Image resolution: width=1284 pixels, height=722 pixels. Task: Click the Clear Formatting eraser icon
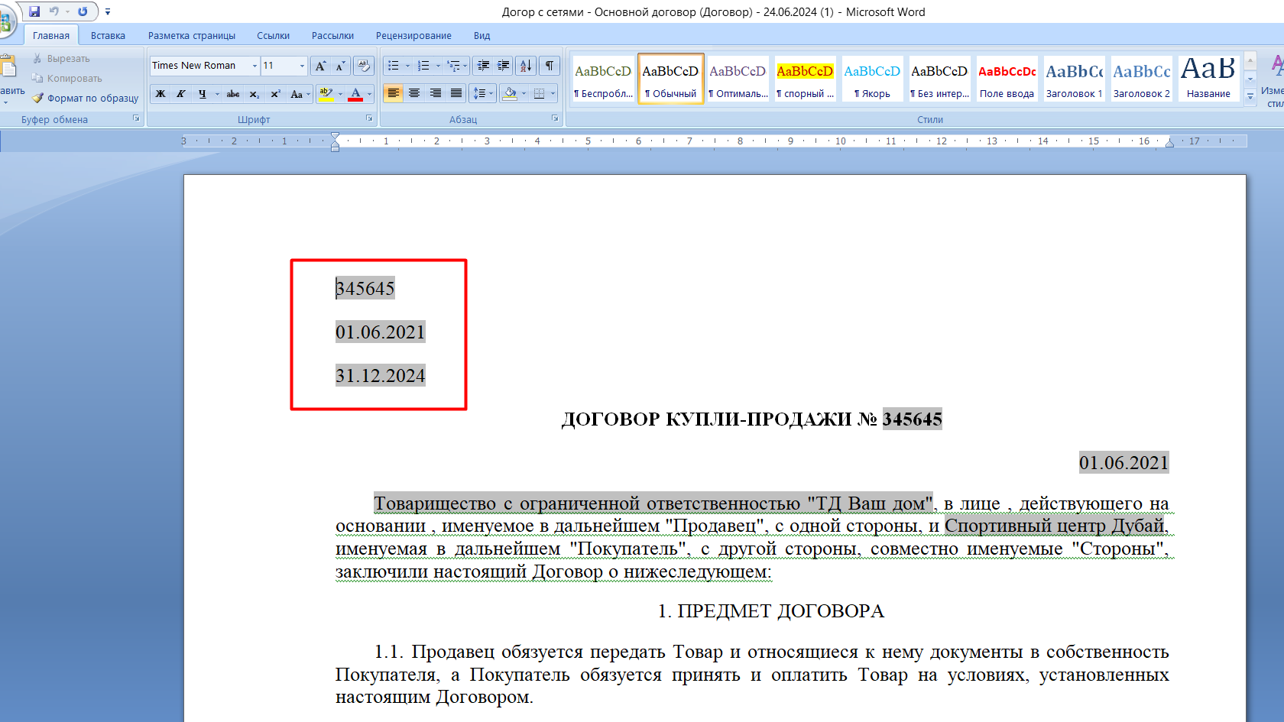tap(364, 66)
